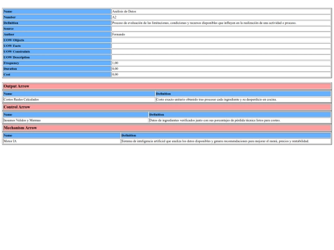Click the Frequency value '1,00'
Screen dimensions: 334x250
(115, 63)
